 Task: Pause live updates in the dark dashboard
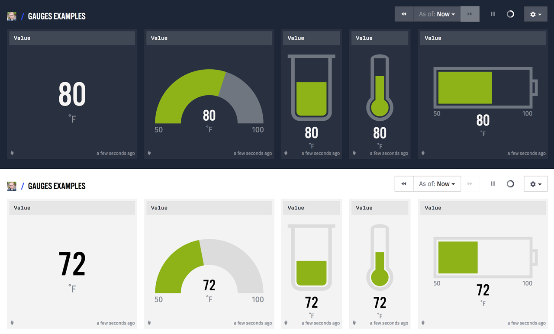coord(493,14)
